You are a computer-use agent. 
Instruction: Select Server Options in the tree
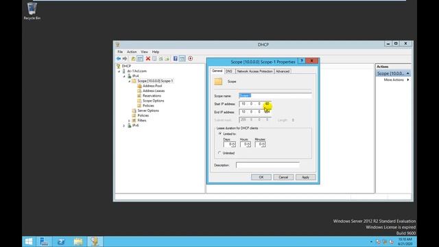(148, 110)
